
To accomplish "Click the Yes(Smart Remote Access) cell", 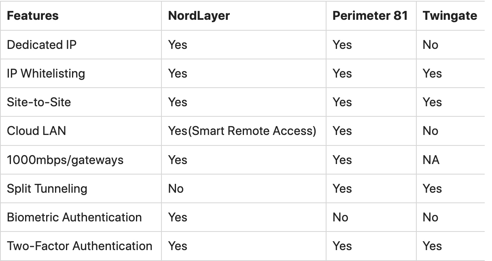I will pyautogui.click(x=242, y=131).
